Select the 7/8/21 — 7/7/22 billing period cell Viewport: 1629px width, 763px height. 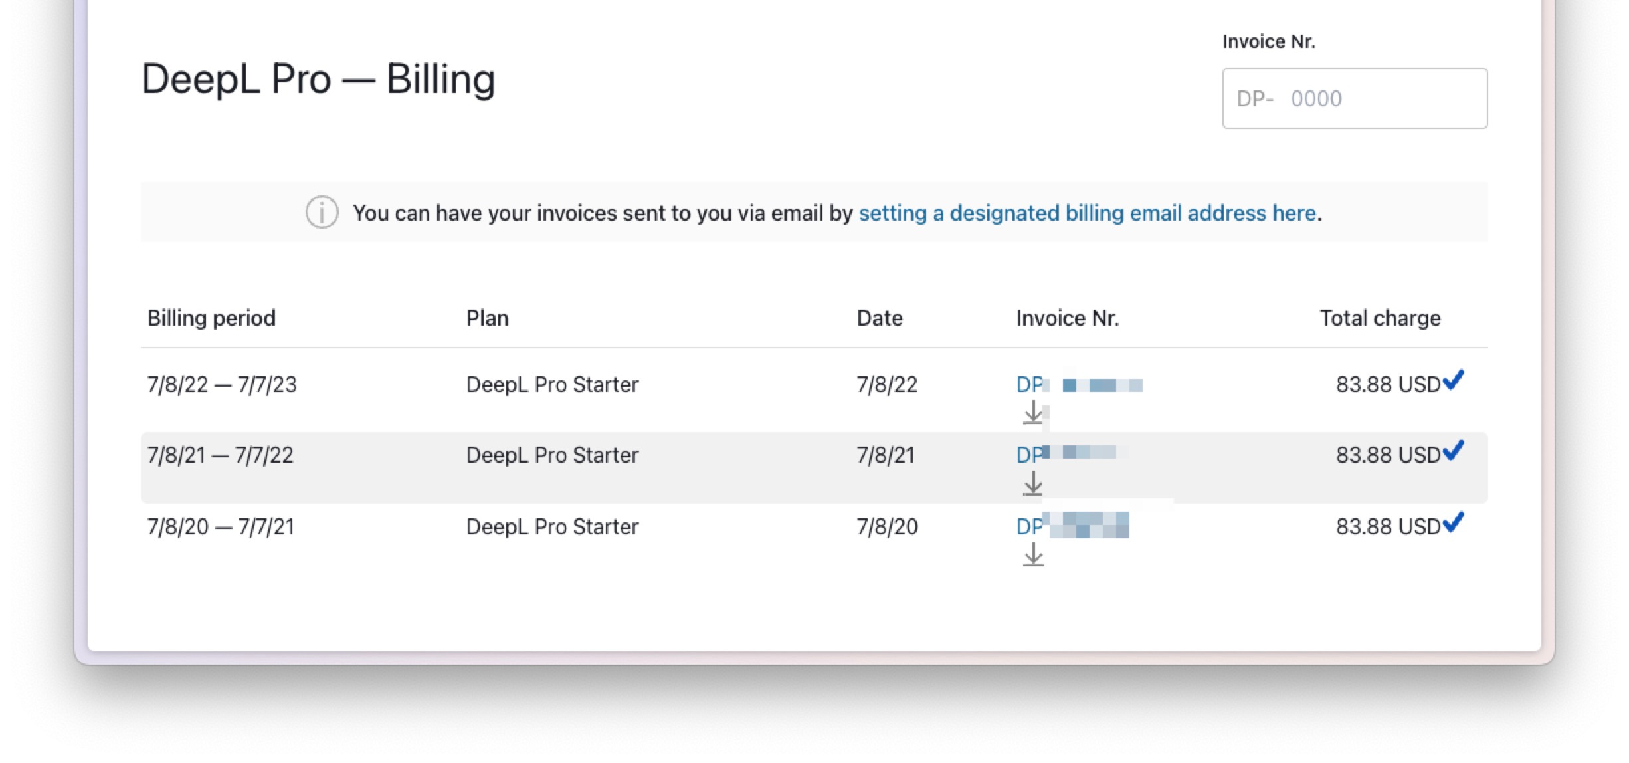(x=220, y=455)
